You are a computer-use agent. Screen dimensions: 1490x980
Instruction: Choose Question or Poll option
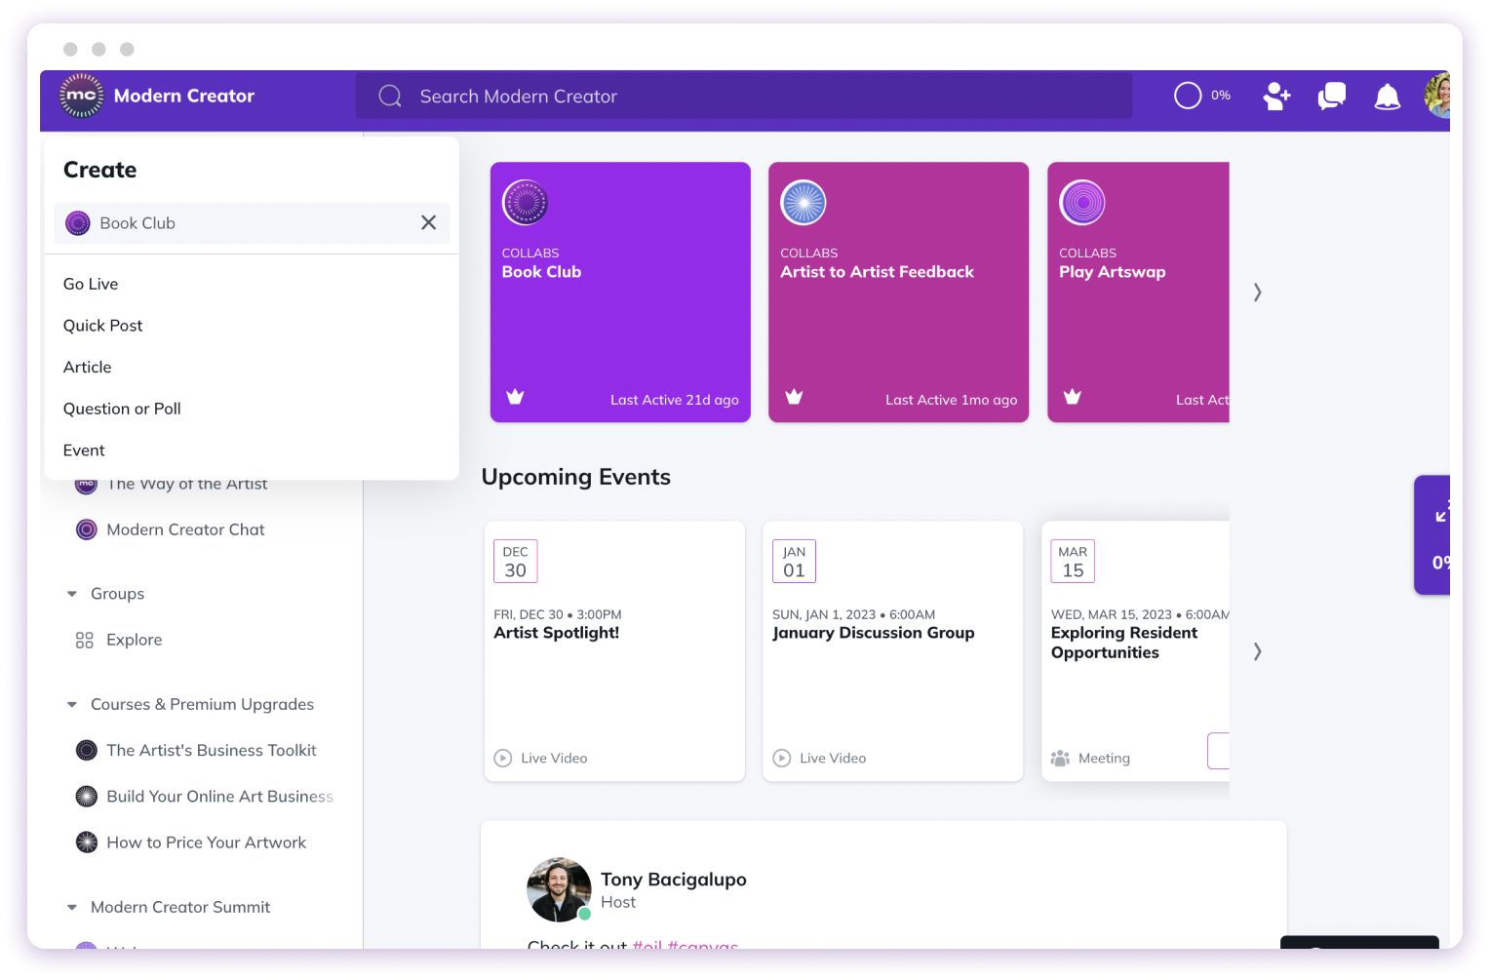tap(122, 409)
